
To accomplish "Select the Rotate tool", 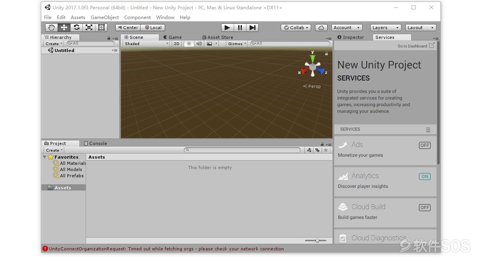I will [x=76, y=27].
